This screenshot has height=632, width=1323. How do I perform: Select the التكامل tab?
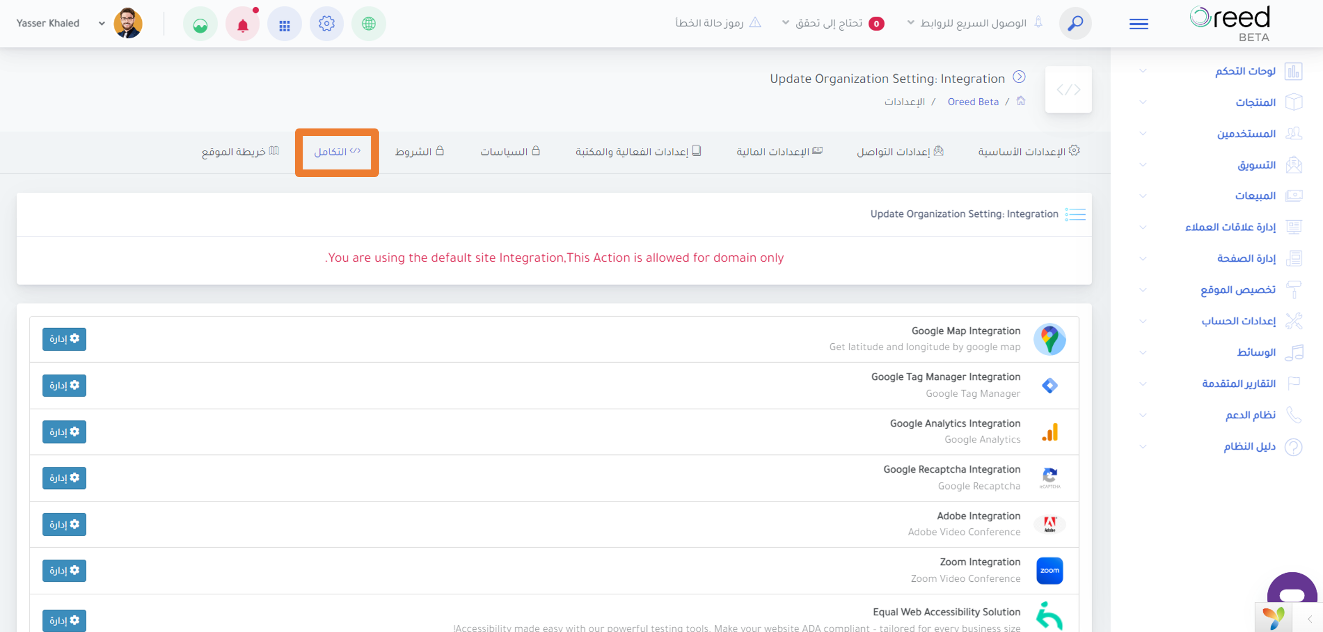337,152
